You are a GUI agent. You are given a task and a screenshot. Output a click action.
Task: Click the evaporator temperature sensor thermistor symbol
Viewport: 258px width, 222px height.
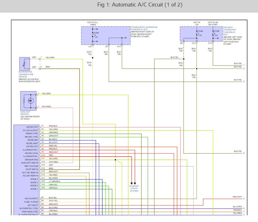[24, 64]
